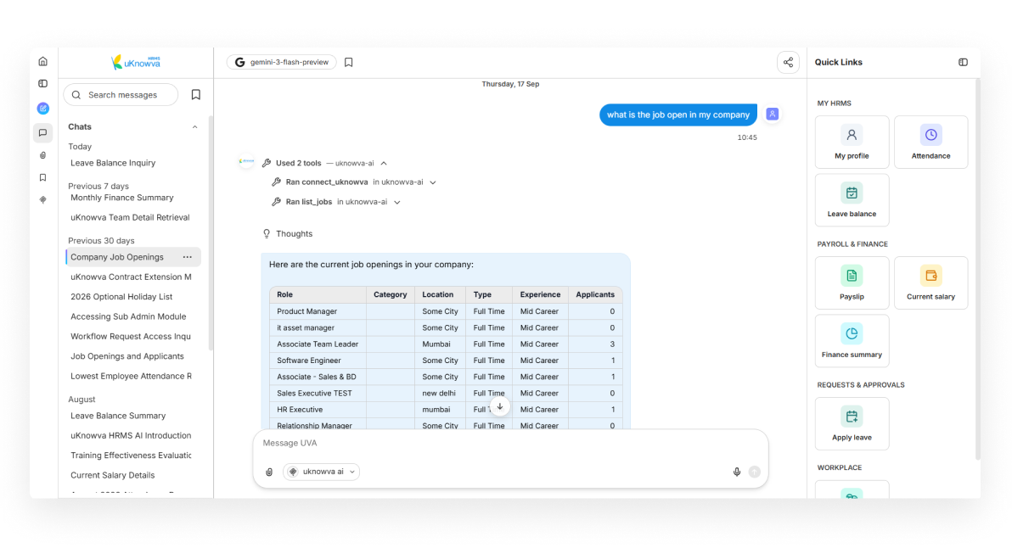The height and width of the screenshot is (548, 1012).
Task: Select Product Manager row cell
Action: (x=318, y=311)
